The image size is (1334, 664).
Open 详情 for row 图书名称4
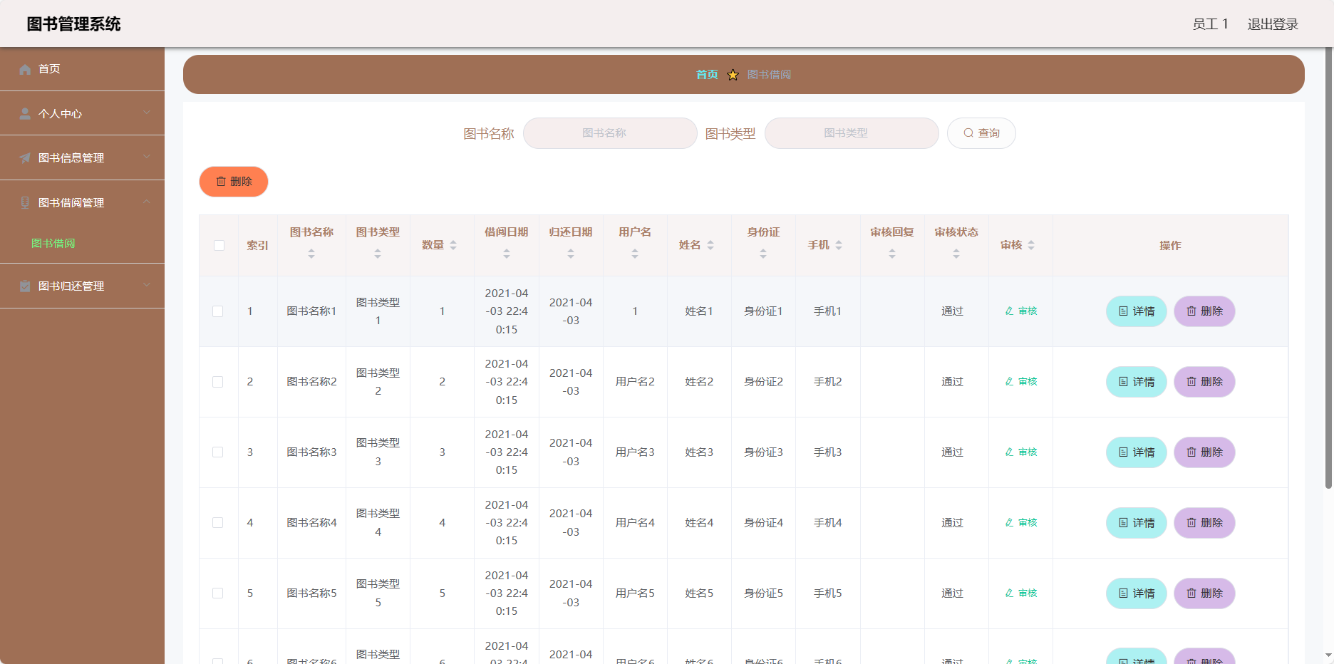[1137, 523]
